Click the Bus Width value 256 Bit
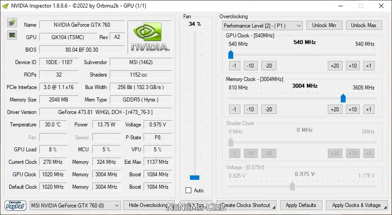The image size is (392, 215). coord(141,87)
